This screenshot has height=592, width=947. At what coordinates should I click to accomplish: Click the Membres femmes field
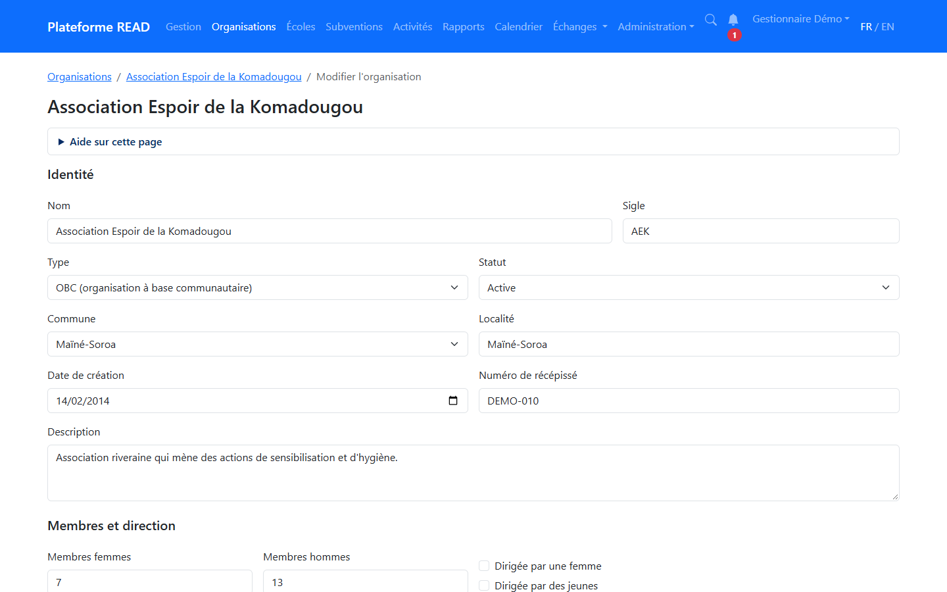150,581
